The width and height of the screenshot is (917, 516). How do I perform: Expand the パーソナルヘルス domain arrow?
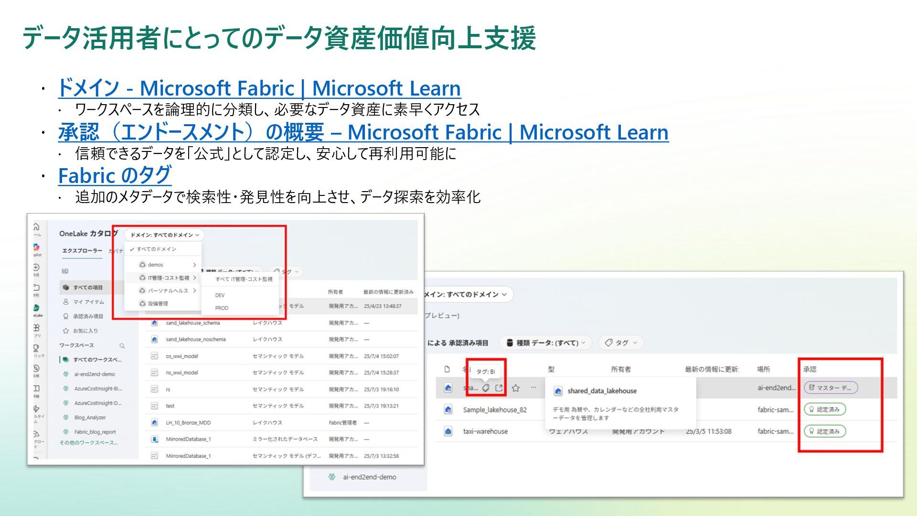194,290
